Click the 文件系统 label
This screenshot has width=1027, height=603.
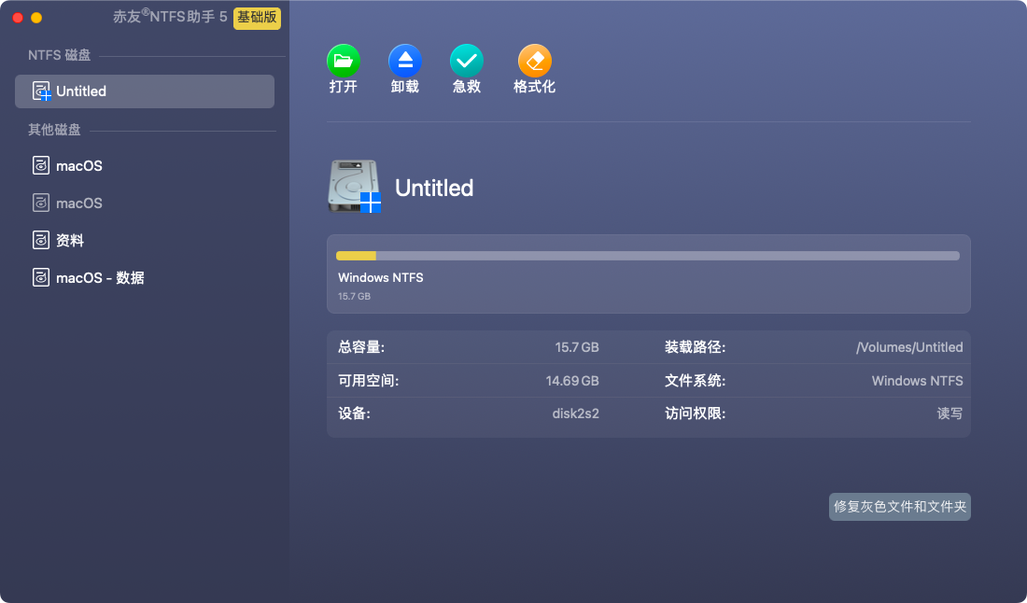pos(695,381)
